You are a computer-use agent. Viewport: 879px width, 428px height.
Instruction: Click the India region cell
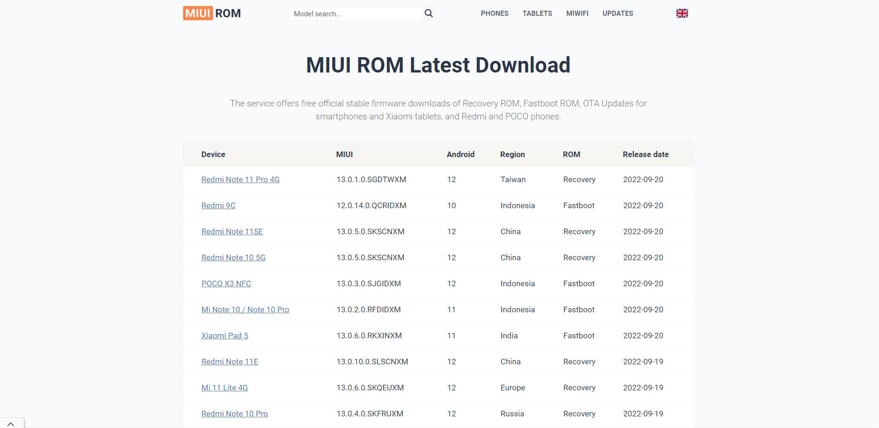pos(509,336)
